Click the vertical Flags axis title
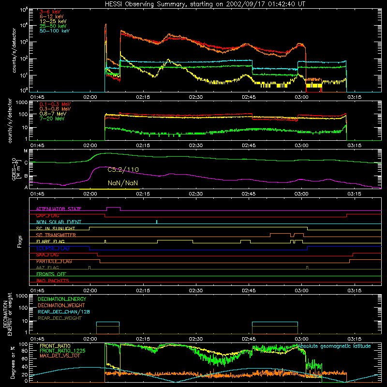Screen dimensions: 387x387 pos(20,241)
